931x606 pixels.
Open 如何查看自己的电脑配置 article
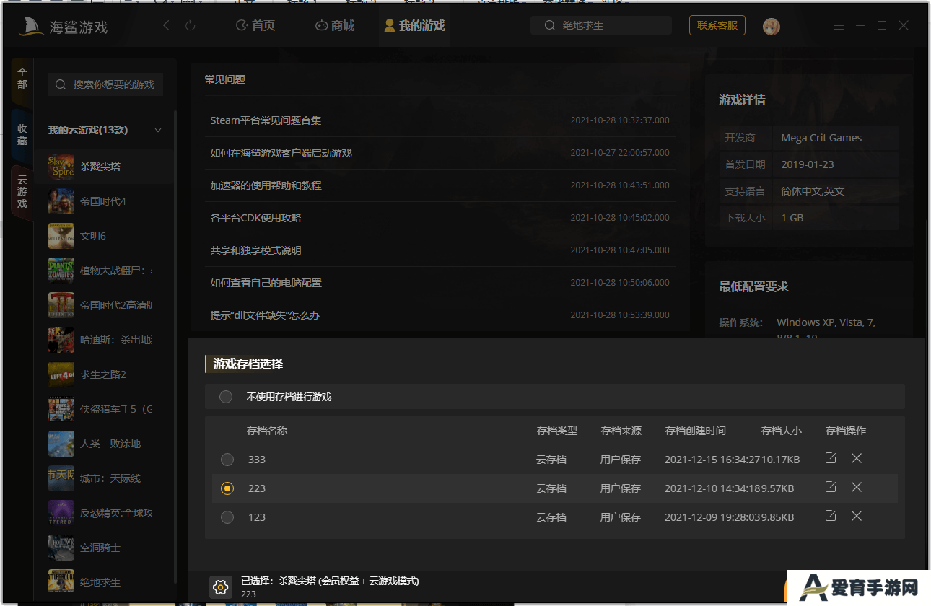coord(266,283)
